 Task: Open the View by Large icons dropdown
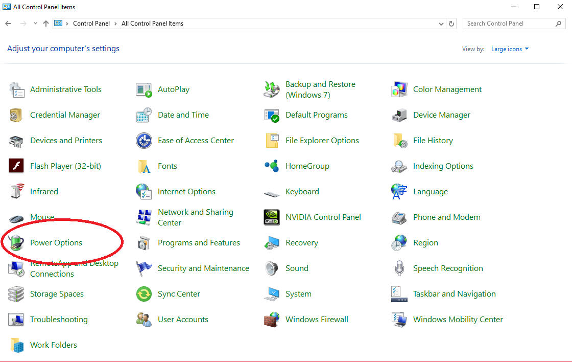coord(510,49)
